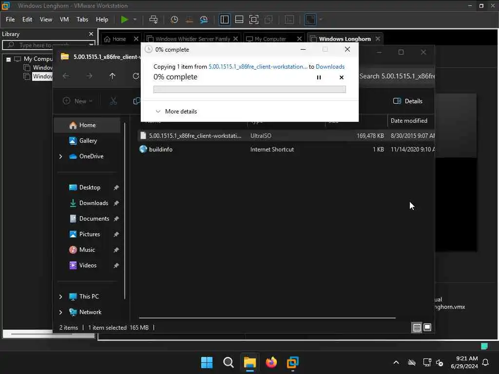Toggle the Details pane button

tap(408, 101)
